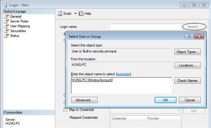Viewport: 211px width, 128px height.
Task: Click the question mark help button in dialog
Action: click(189, 37)
